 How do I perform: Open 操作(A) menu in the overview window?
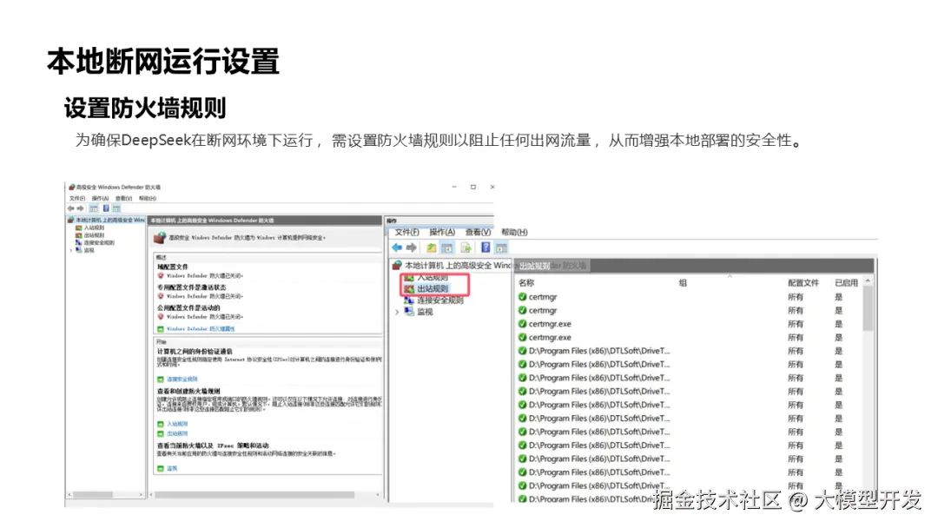click(x=100, y=199)
